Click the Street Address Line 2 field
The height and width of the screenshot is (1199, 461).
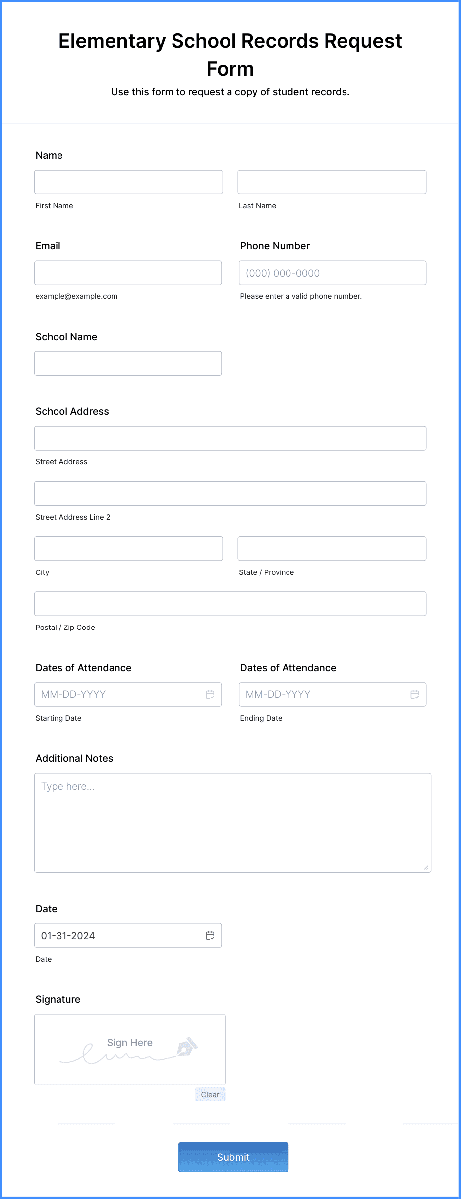click(230, 493)
